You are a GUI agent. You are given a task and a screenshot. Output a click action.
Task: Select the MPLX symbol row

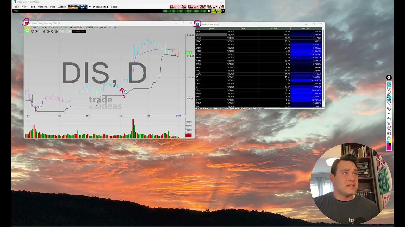[259, 38]
